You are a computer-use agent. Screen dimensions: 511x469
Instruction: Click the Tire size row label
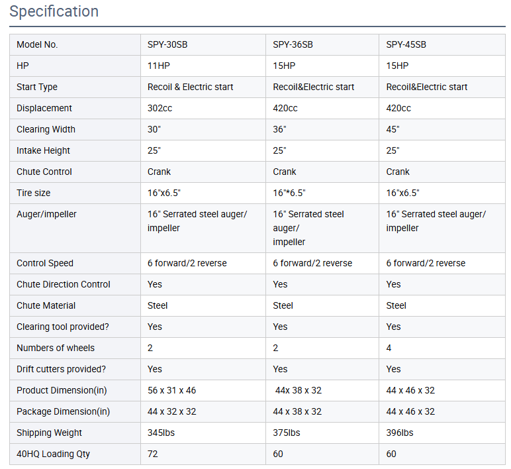tap(33, 193)
